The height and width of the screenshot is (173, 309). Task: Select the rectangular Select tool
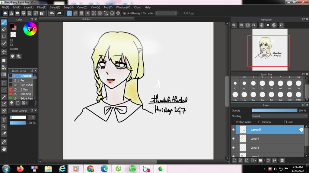(x=4, y=83)
